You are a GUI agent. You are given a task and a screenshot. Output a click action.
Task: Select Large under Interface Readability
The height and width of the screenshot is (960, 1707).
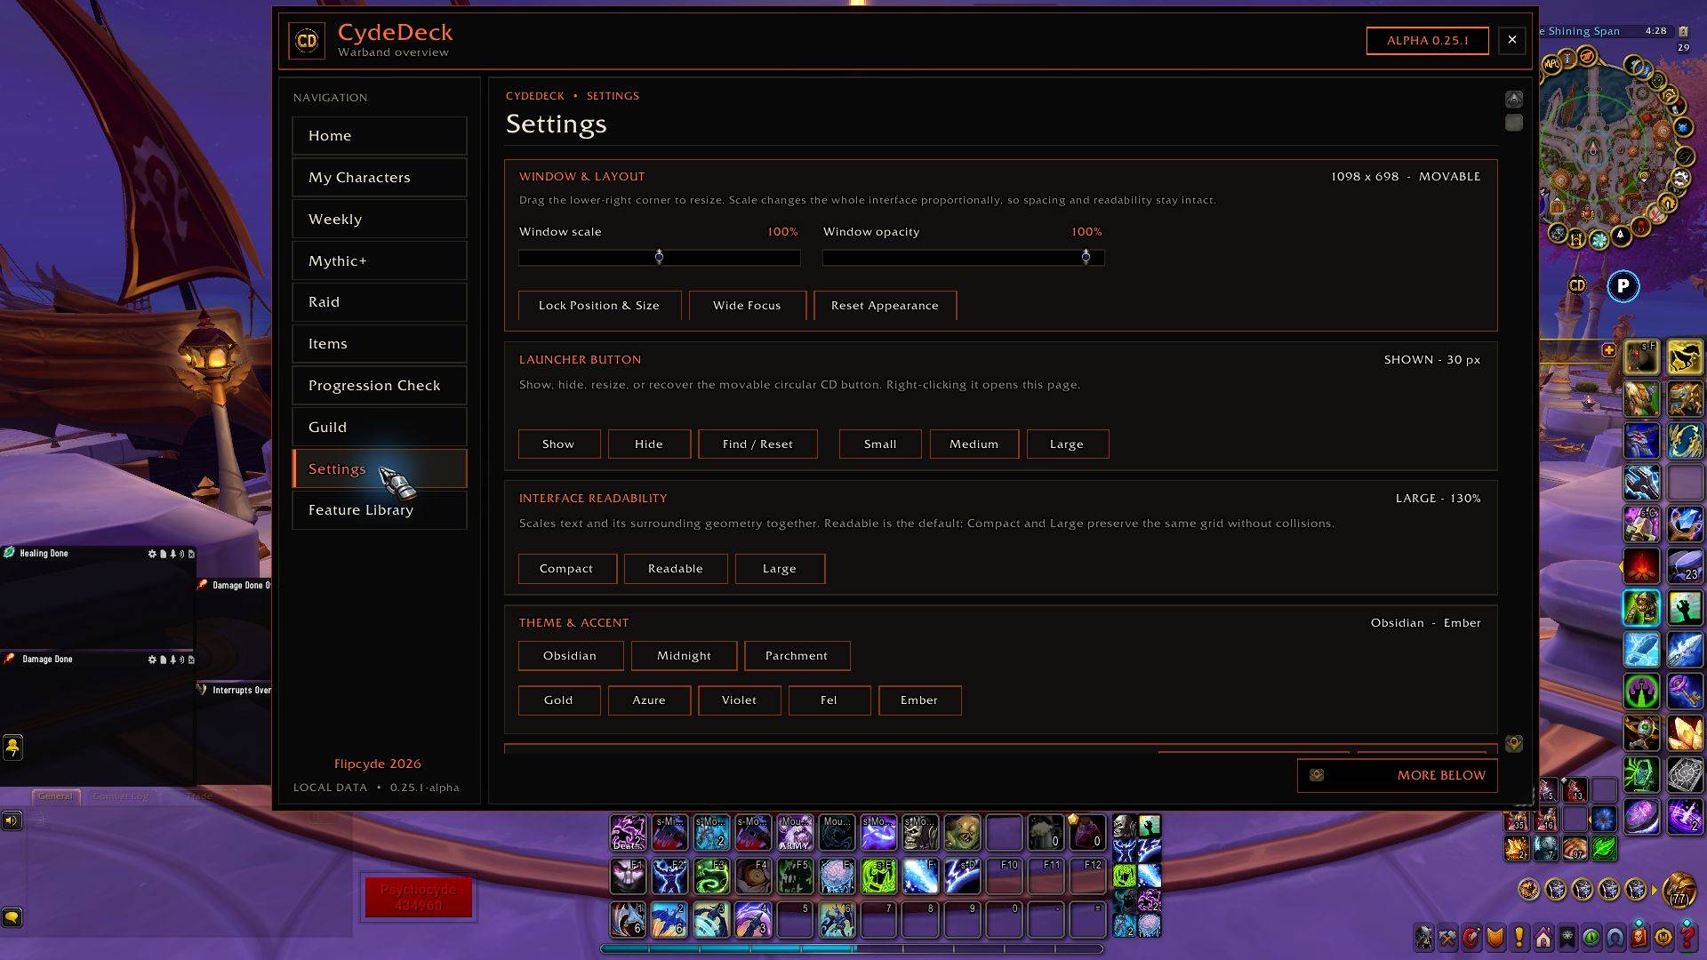pyautogui.click(x=780, y=569)
